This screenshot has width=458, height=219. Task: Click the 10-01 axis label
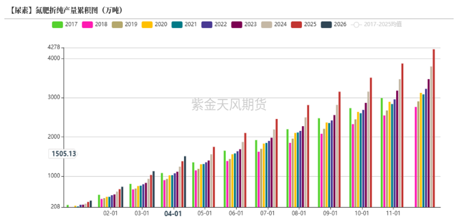[362, 213]
